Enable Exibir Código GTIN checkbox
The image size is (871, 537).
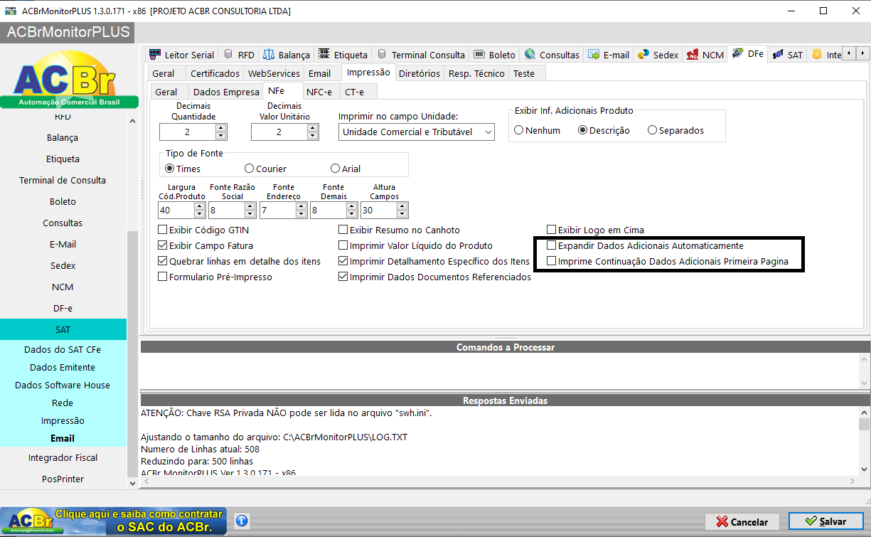tap(163, 230)
